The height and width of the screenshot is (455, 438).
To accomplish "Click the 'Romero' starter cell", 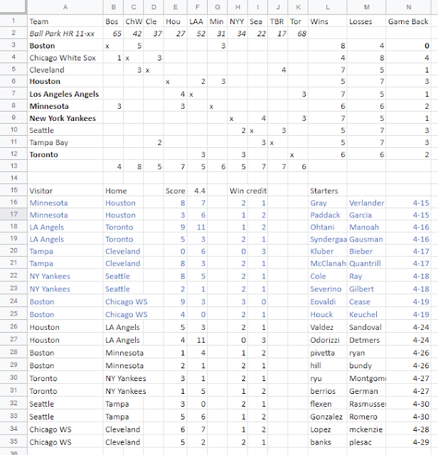I will pyautogui.click(x=366, y=417).
